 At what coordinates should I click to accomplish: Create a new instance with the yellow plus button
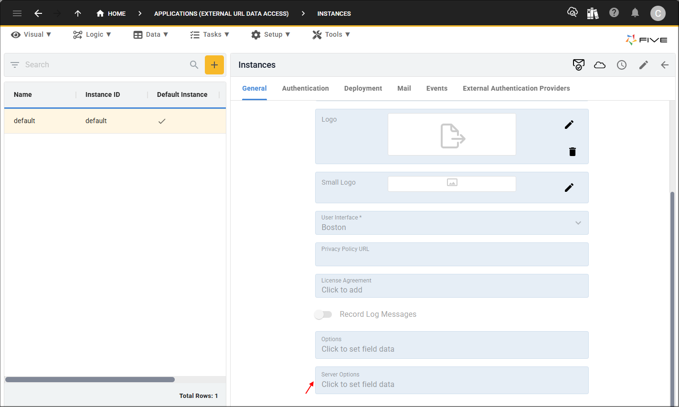coord(214,64)
